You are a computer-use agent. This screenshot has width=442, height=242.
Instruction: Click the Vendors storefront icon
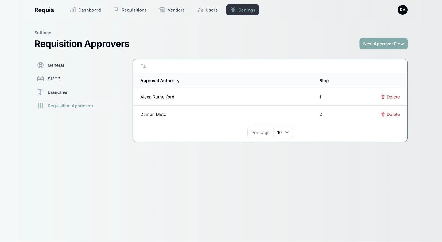point(162,10)
